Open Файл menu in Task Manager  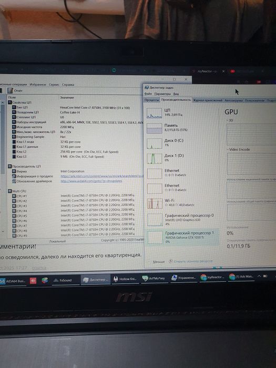click(x=148, y=94)
